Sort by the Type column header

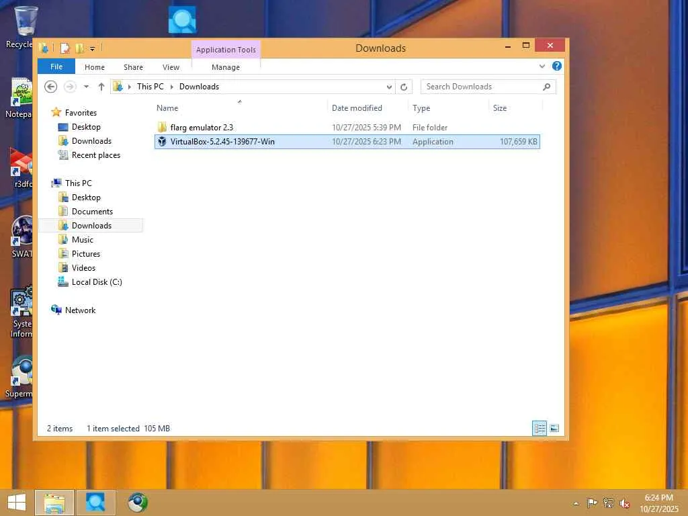click(x=421, y=108)
